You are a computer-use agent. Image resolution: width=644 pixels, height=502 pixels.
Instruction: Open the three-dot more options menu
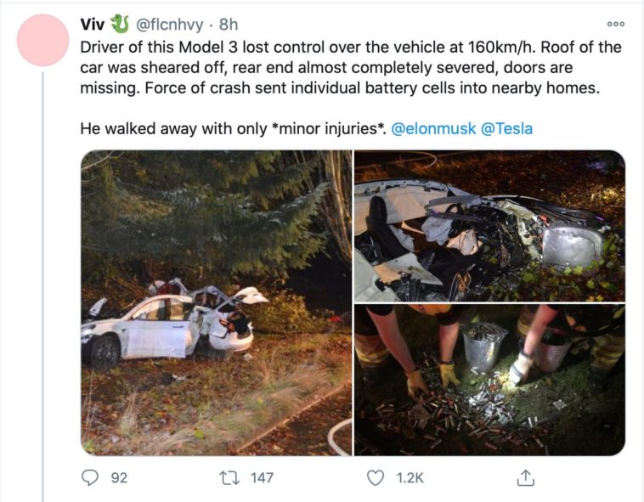pos(615,24)
